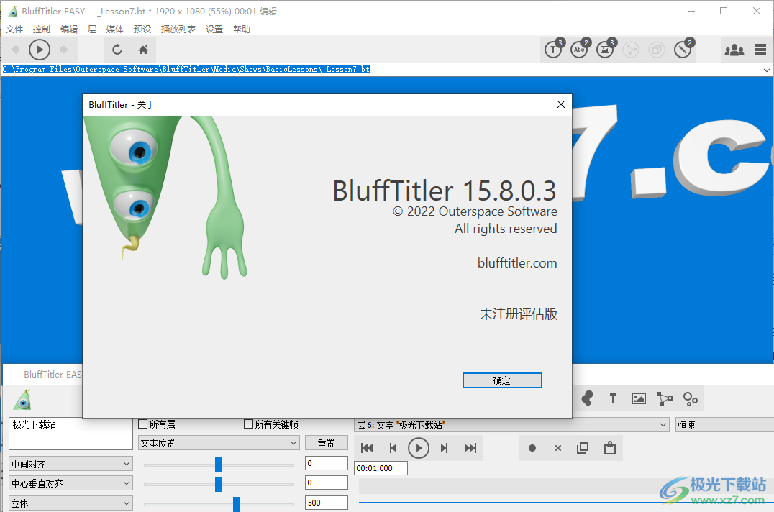Open the 中心垂直对齐 dropdown

coord(71,483)
